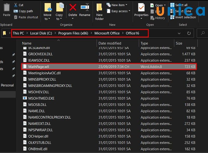
Task: Click the Rename icon in Organize group
Action: [85, 8]
